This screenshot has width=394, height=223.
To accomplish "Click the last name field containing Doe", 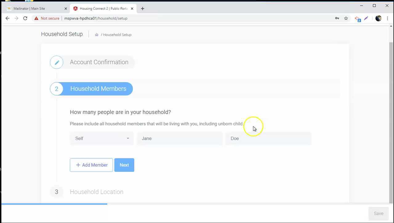I will [268, 138].
